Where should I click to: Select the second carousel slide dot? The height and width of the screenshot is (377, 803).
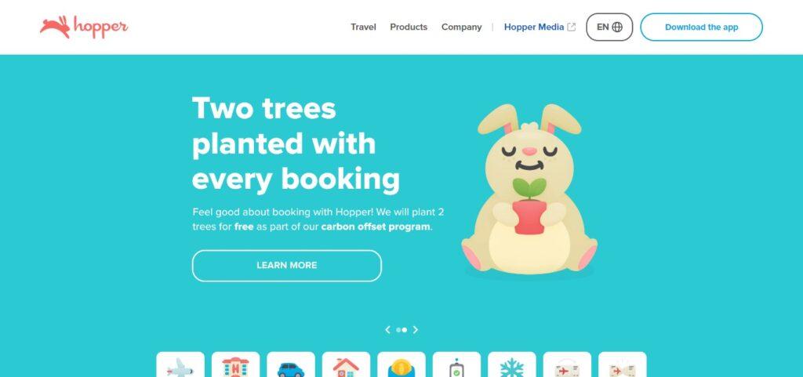pyautogui.click(x=405, y=330)
